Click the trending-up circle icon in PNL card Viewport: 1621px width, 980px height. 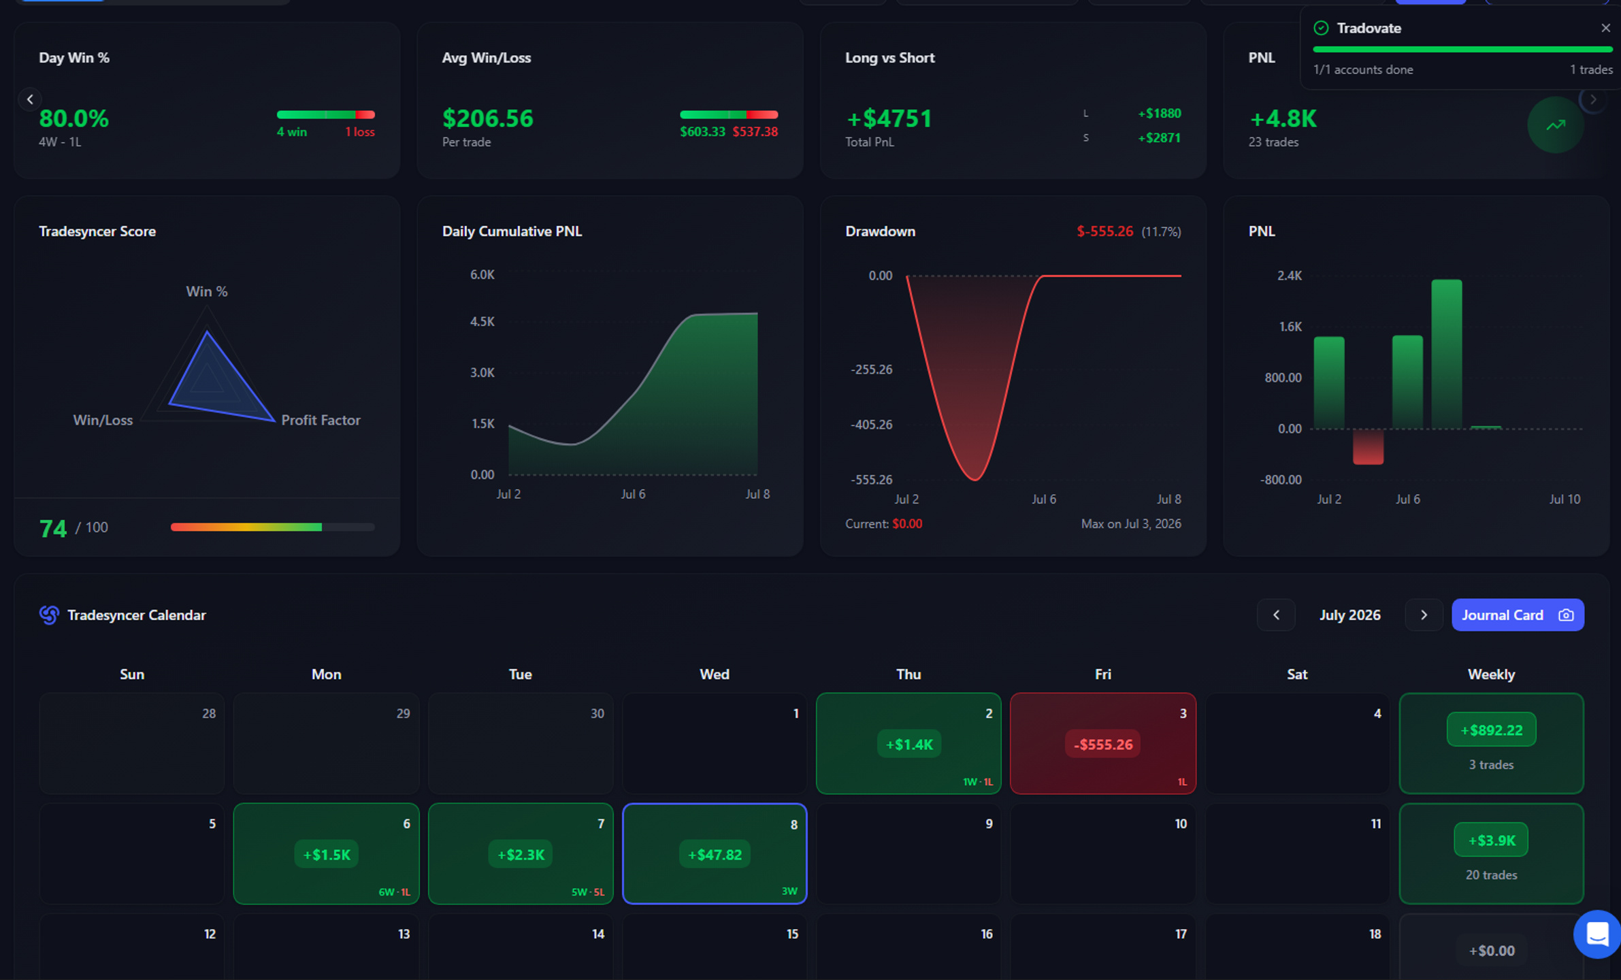coord(1555,125)
